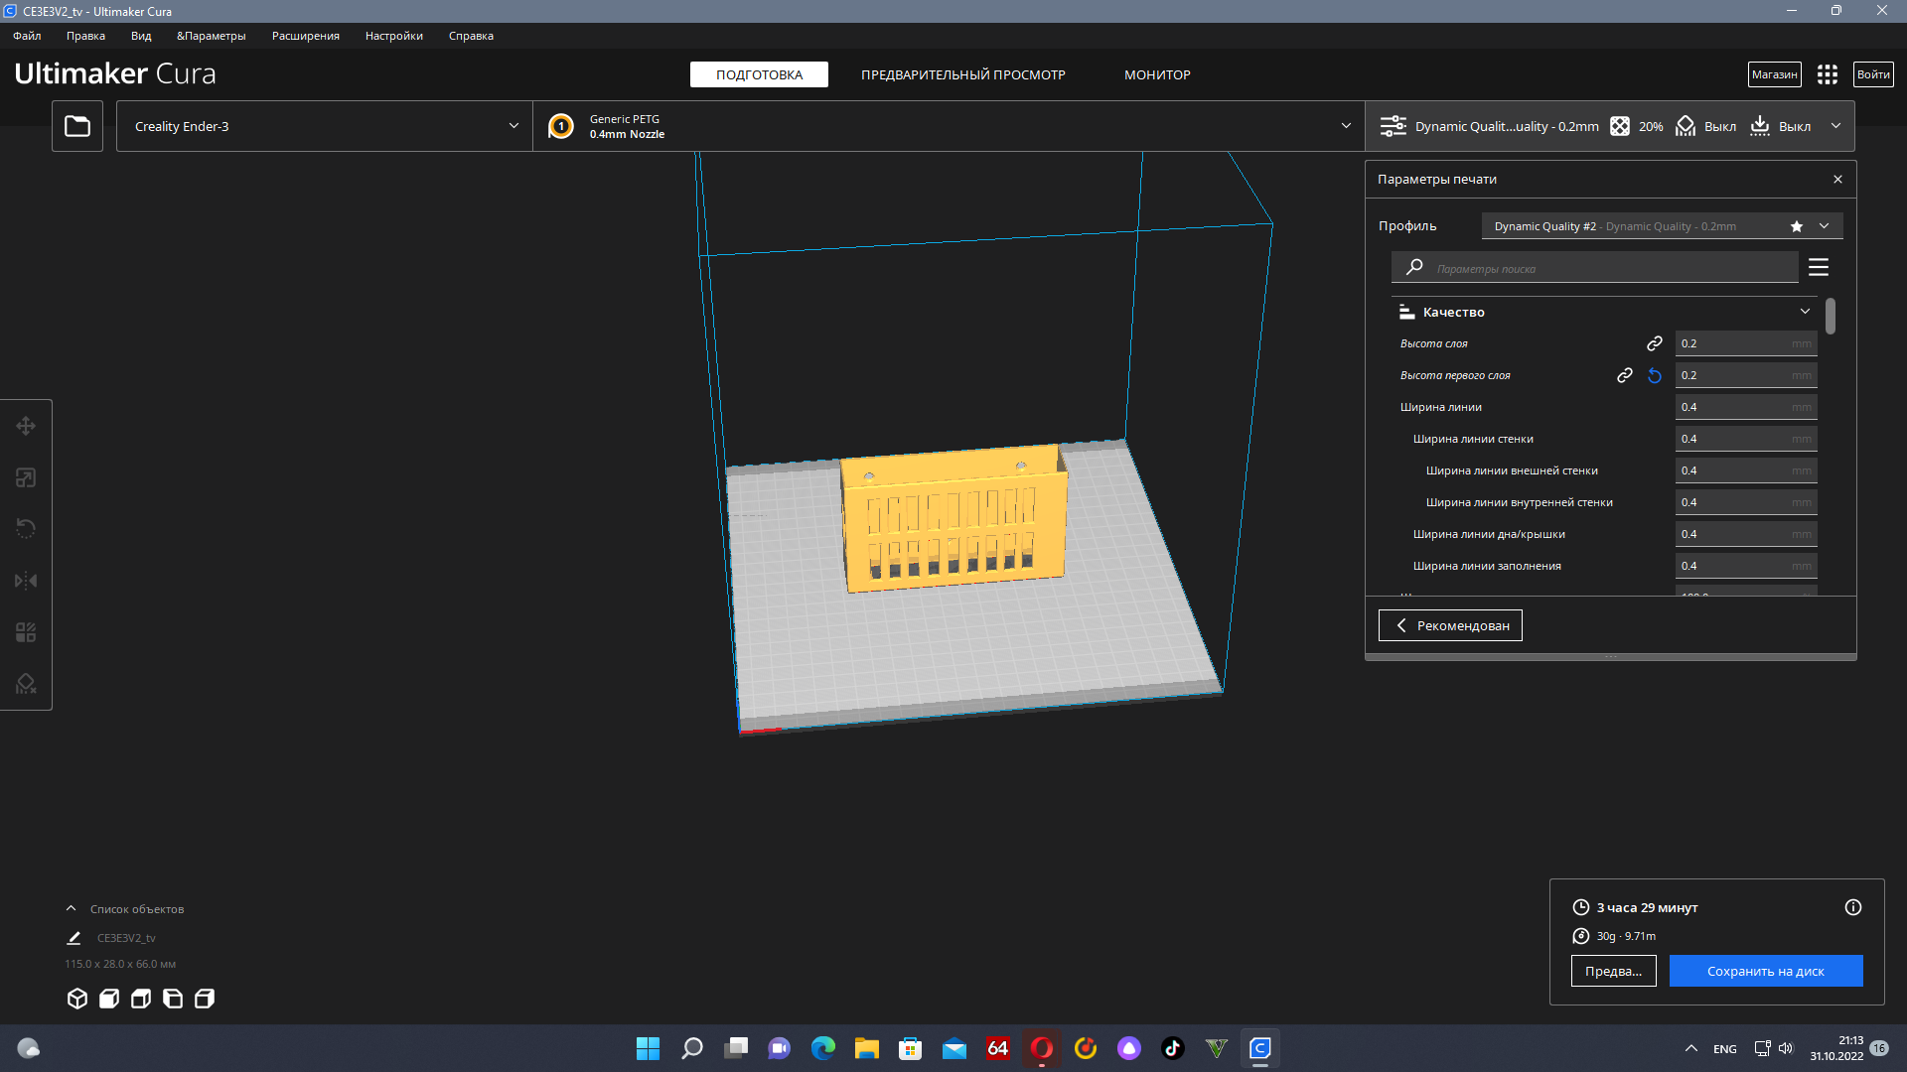Select the Scale tool in left toolbar
The image size is (1907, 1072).
(x=26, y=477)
